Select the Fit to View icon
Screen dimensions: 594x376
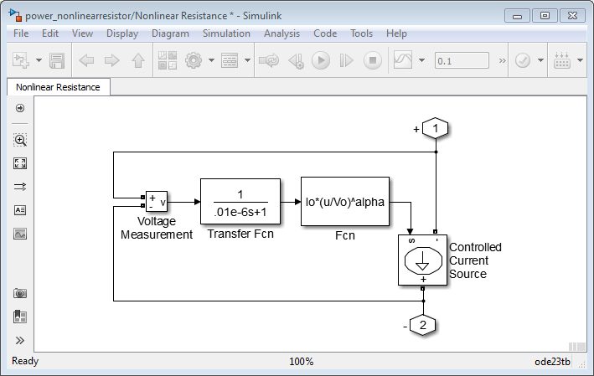(x=20, y=163)
